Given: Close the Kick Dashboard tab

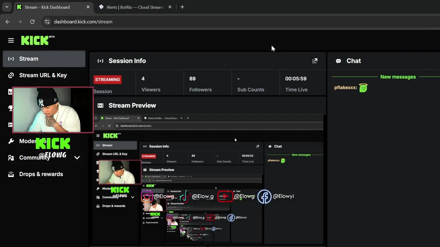Looking at the screenshot, I should coord(88,7).
